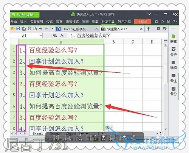Switch to the Sheet2 tab
The height and width of the screenshot is (153, 189).
pos(54,133)
